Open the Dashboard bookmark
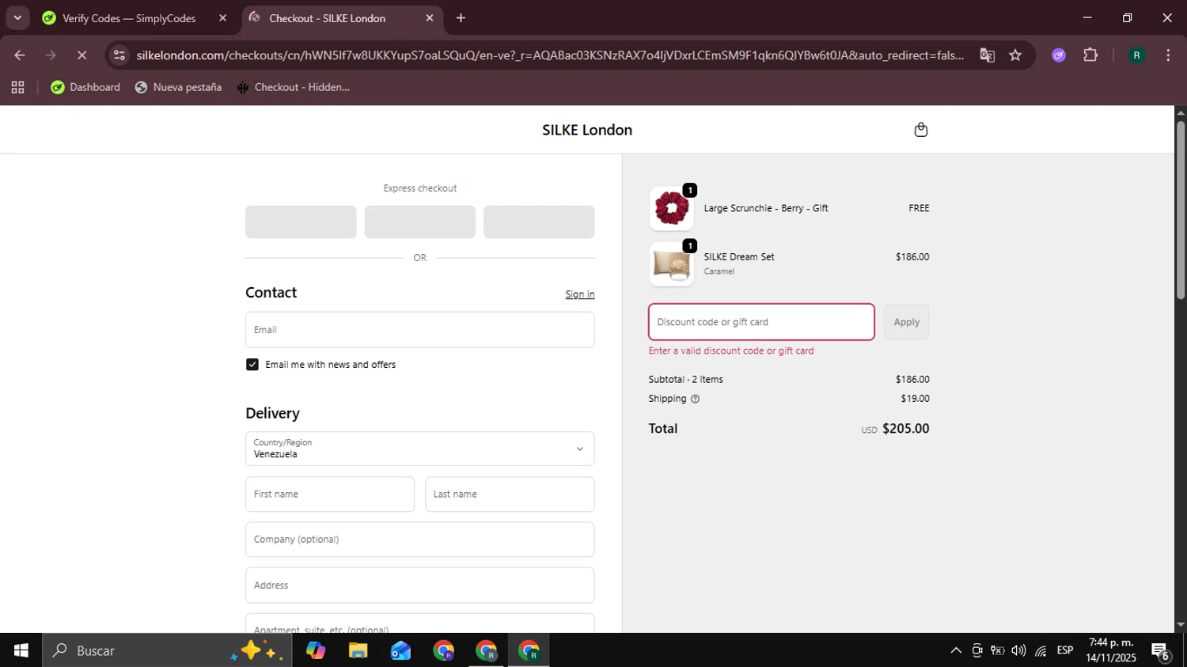 pos(85,87)
